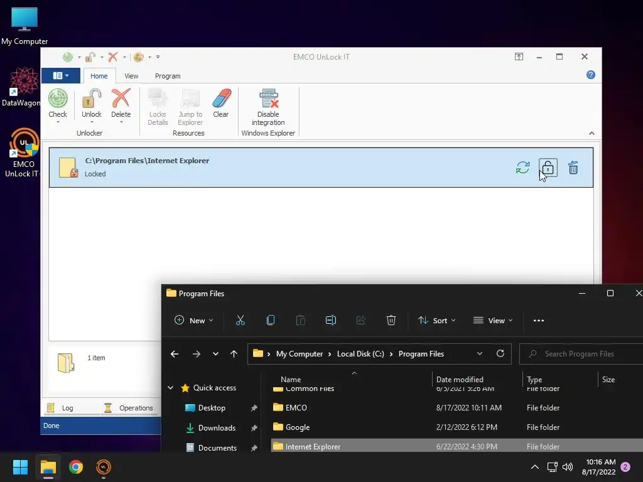The width and height of the screenshot is (643, 482).
Task: Click Delete trash icon in Program Files toolbar
Action: click(x=391, y=321)
